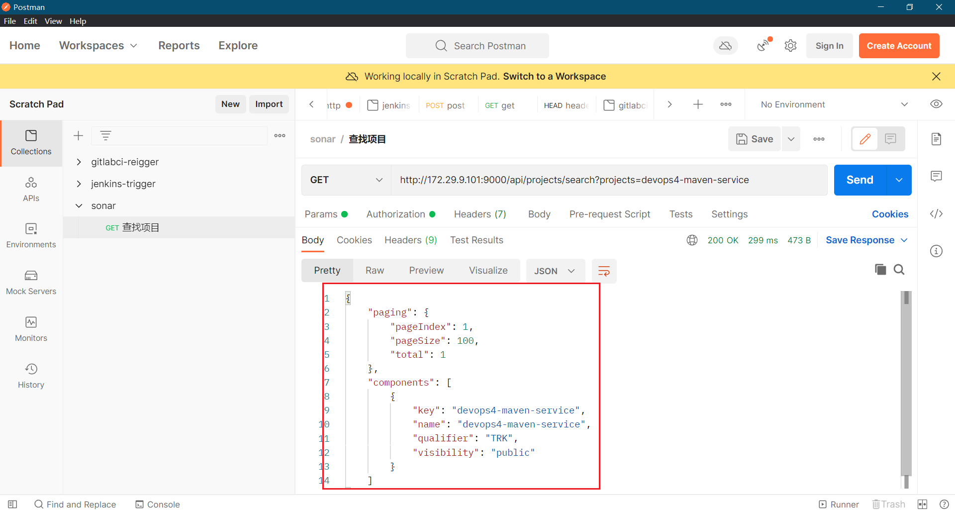This screenshot has width=955, height=510.
Task: Toggle the wrap lines icon in response
Action: [604, 271]
